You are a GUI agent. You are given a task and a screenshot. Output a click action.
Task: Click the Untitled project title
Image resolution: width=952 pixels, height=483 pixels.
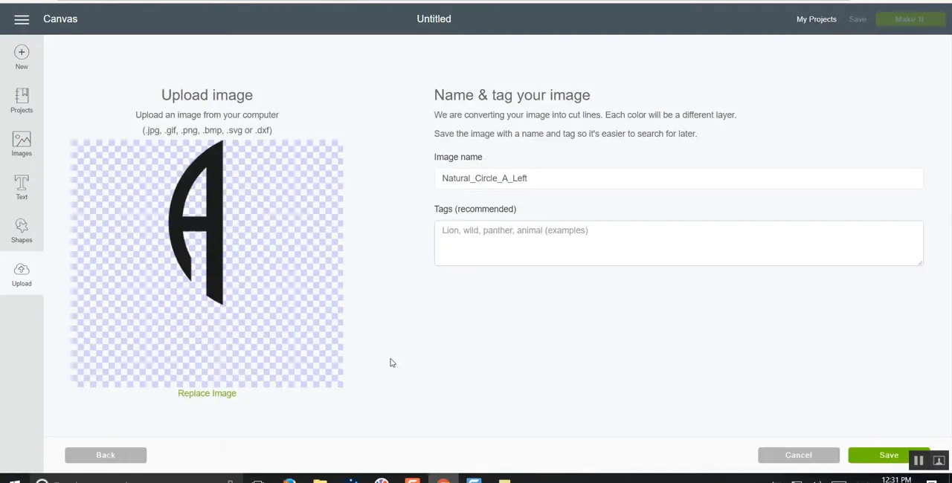click(434, 19)
